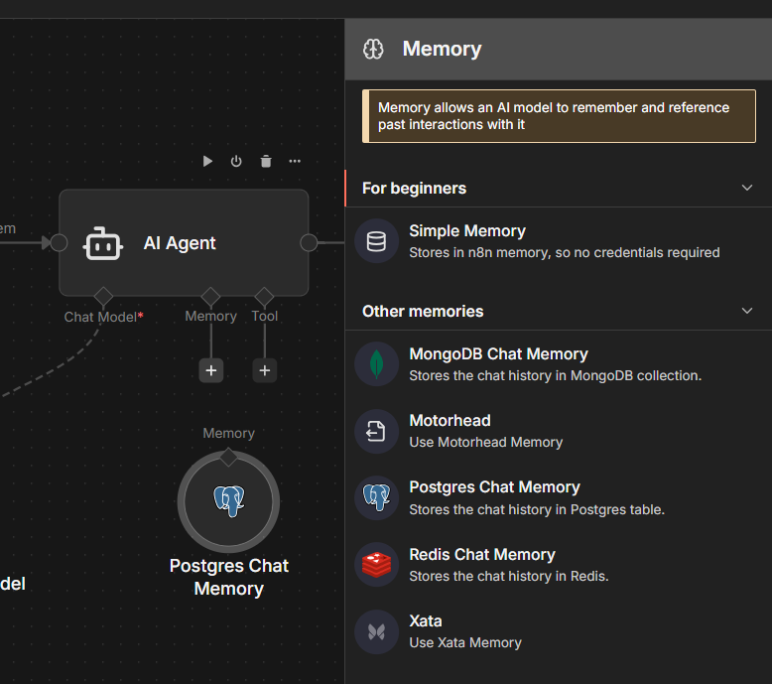This screenshot has width=772, height=684.
Task: Click the robot icon on AI Agent node
Action: pos(103,243)
